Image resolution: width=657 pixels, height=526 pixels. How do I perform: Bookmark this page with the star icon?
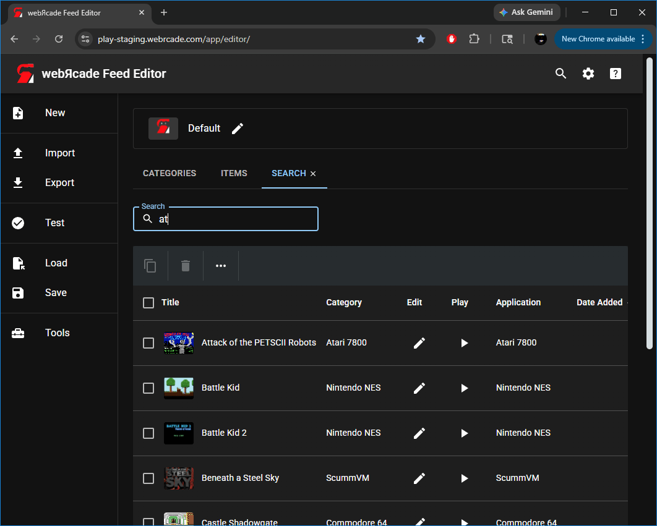pyautogui.click(x=421, y=39)
